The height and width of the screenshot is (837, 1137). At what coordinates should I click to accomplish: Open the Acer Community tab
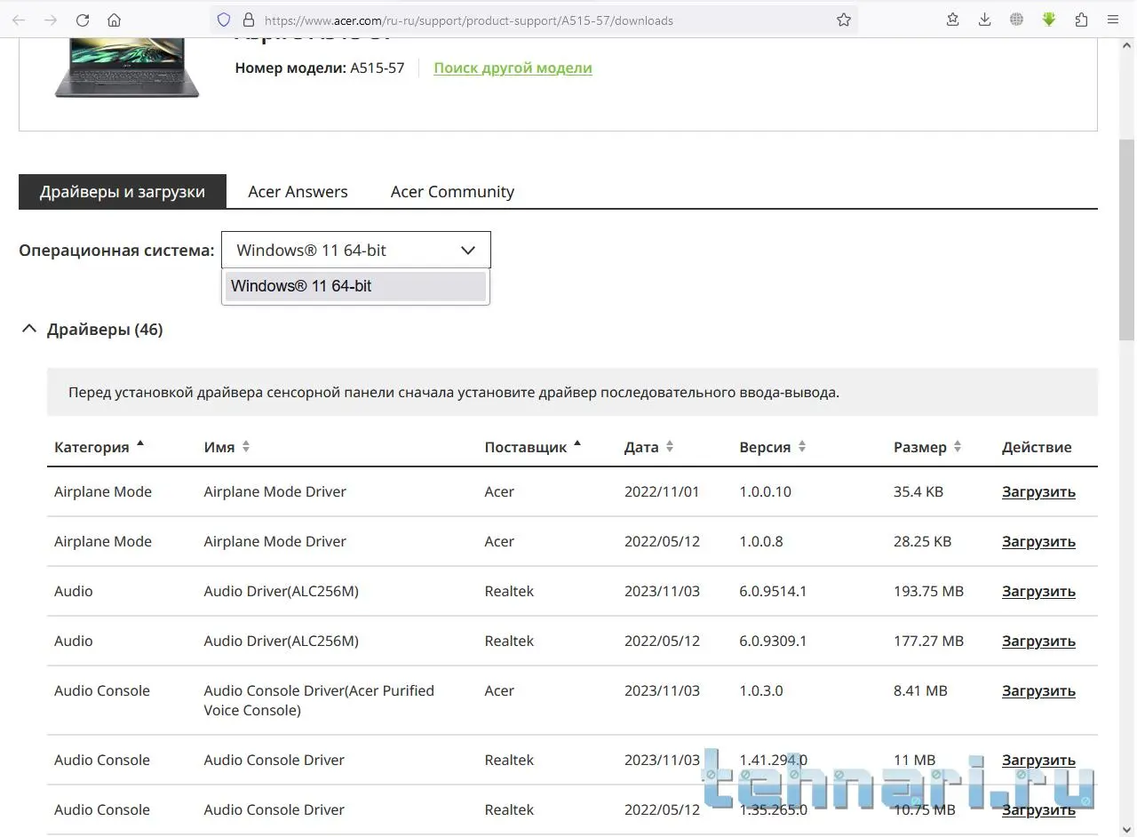click(x=452, y=192)
